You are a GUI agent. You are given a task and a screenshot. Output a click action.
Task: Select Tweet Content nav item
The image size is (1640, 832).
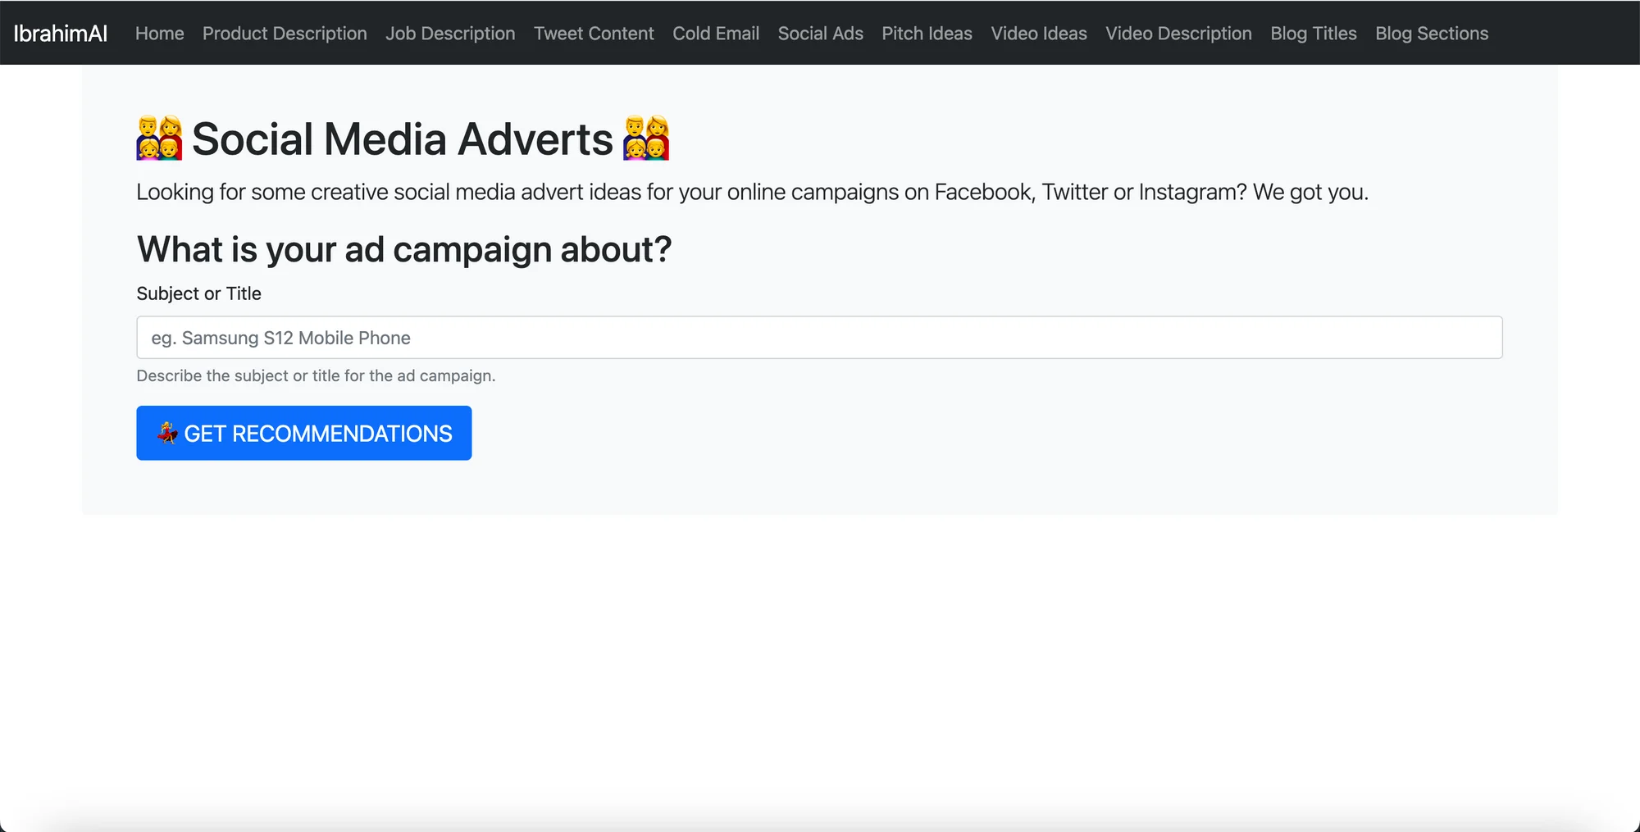coord(594,34)
